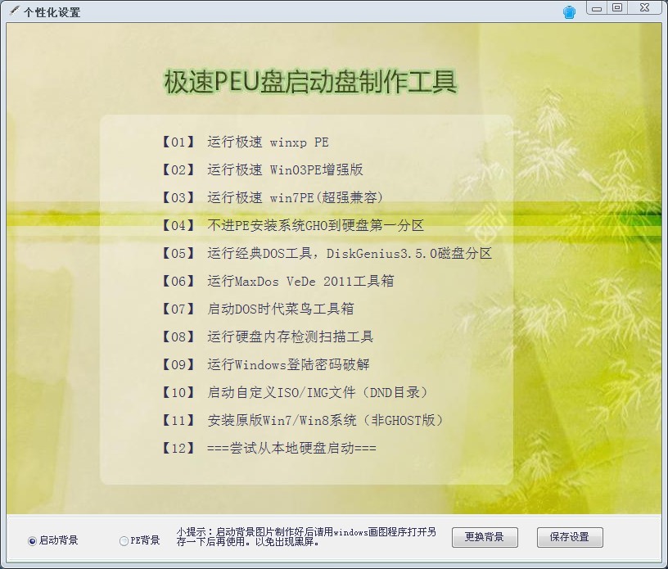This screenshot has height=569, width=668.
Task: Click the title 极速PEU盘启动盘制作工具
Action: pos(310,82)
